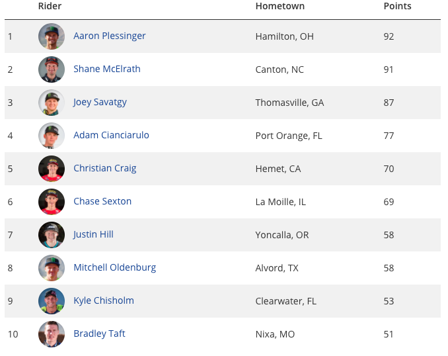The image size is (448, 356).
Task: Click Aaron Plessinger's avatar photo
Action: click(52, 36)
